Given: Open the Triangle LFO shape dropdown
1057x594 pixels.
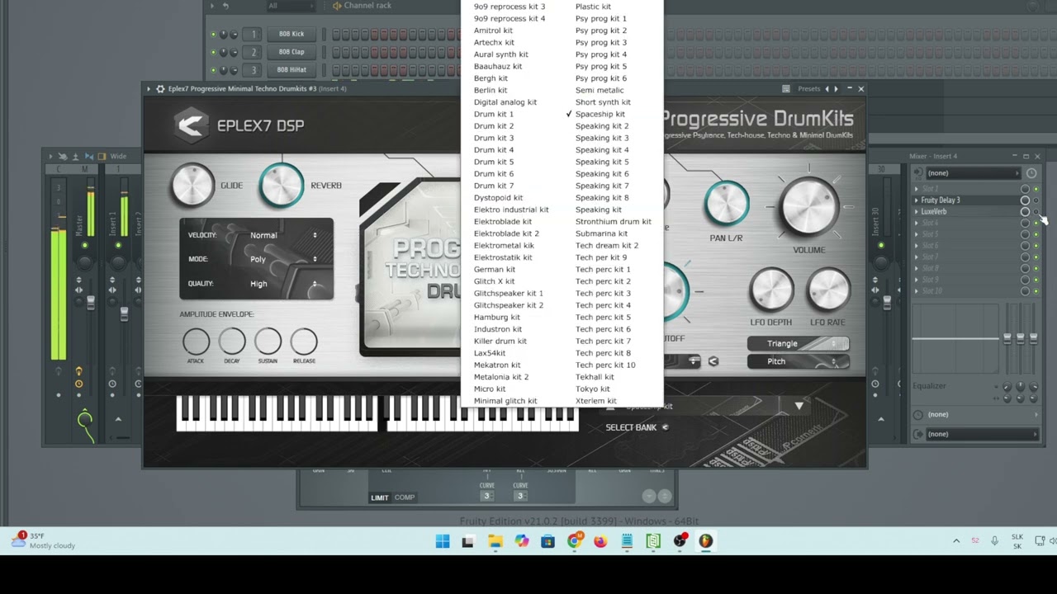Looking at the screenshot, I should tap(798, 343).
